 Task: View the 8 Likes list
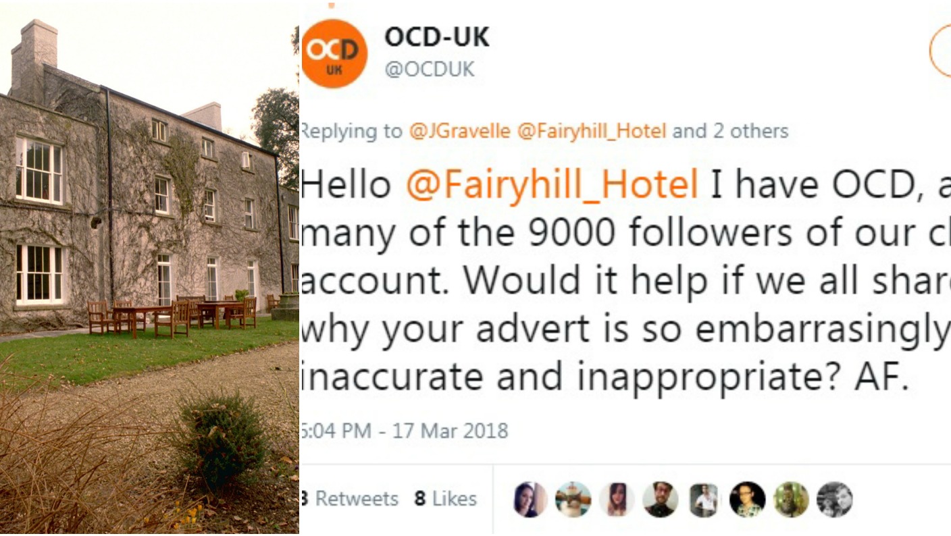[x=445, y=499]
